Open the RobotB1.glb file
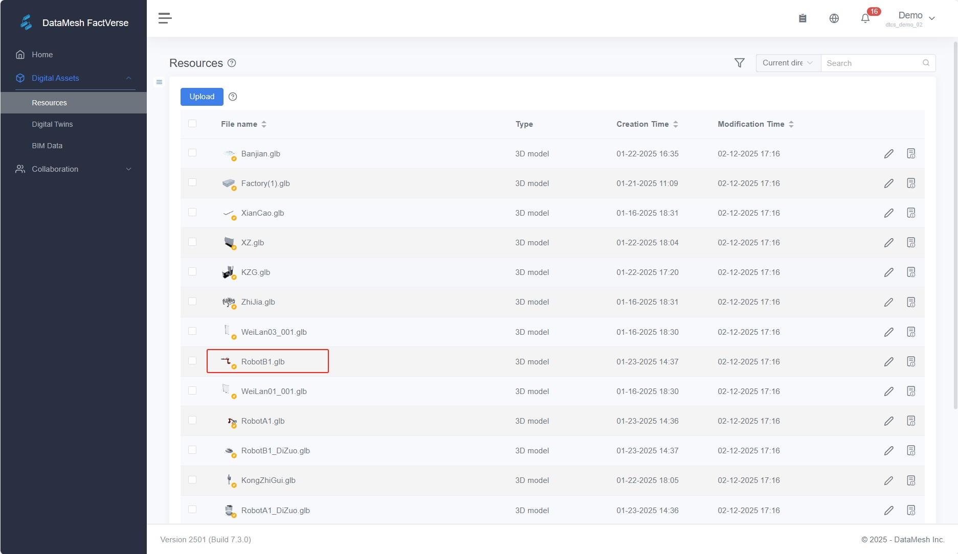 coord(263,362)
